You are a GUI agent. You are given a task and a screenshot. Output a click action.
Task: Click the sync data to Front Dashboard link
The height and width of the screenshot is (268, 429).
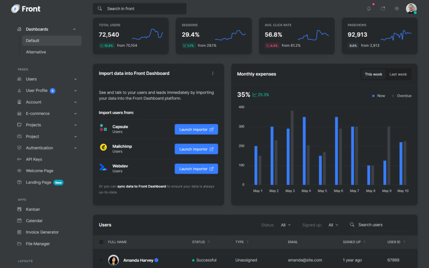coord(142,186)
